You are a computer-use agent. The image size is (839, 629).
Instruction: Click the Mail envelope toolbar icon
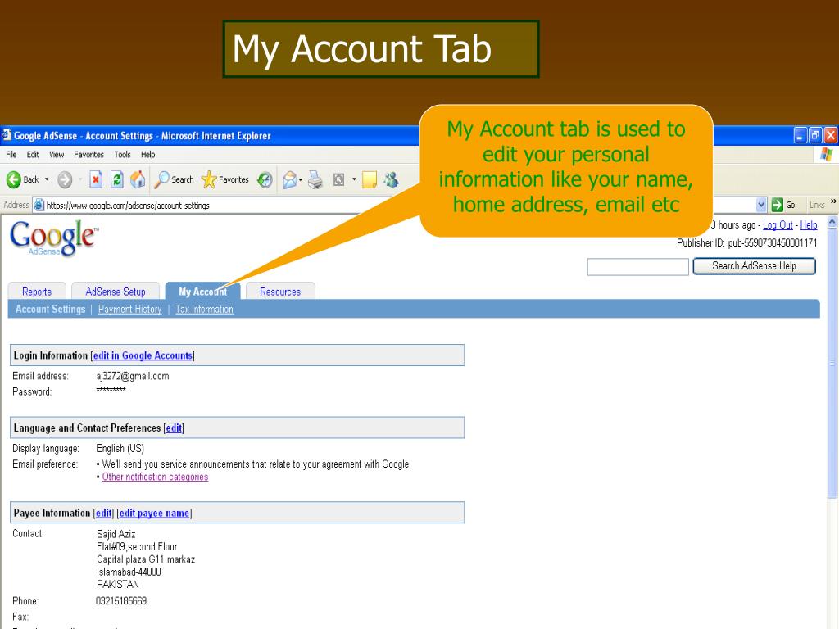(x=289, y=179)
